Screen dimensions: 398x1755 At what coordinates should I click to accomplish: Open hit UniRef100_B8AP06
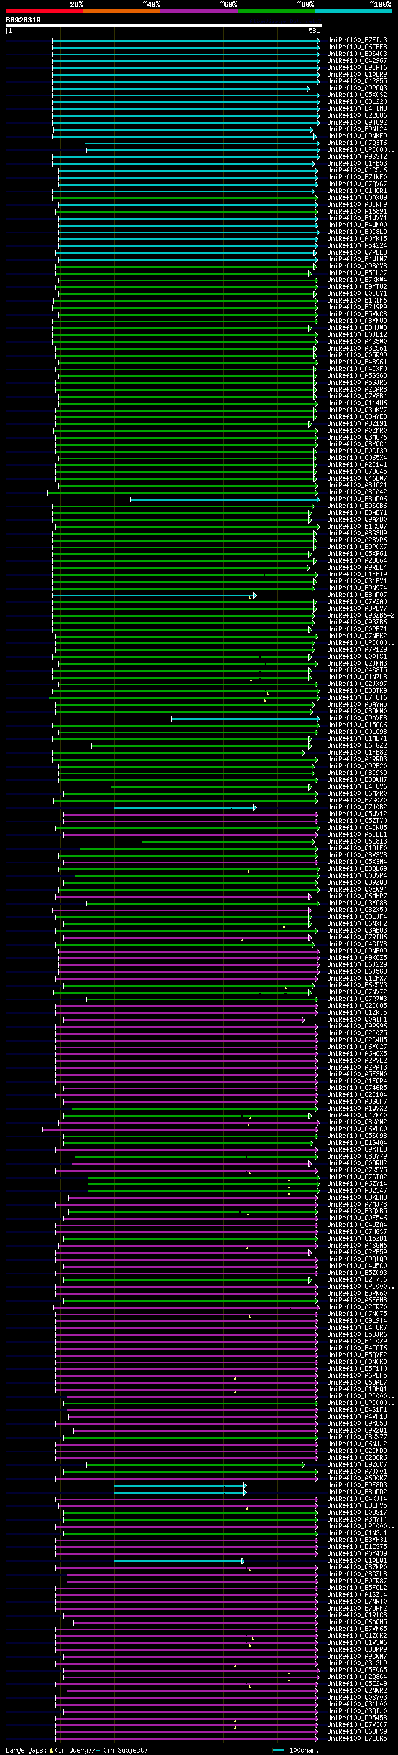357,499
